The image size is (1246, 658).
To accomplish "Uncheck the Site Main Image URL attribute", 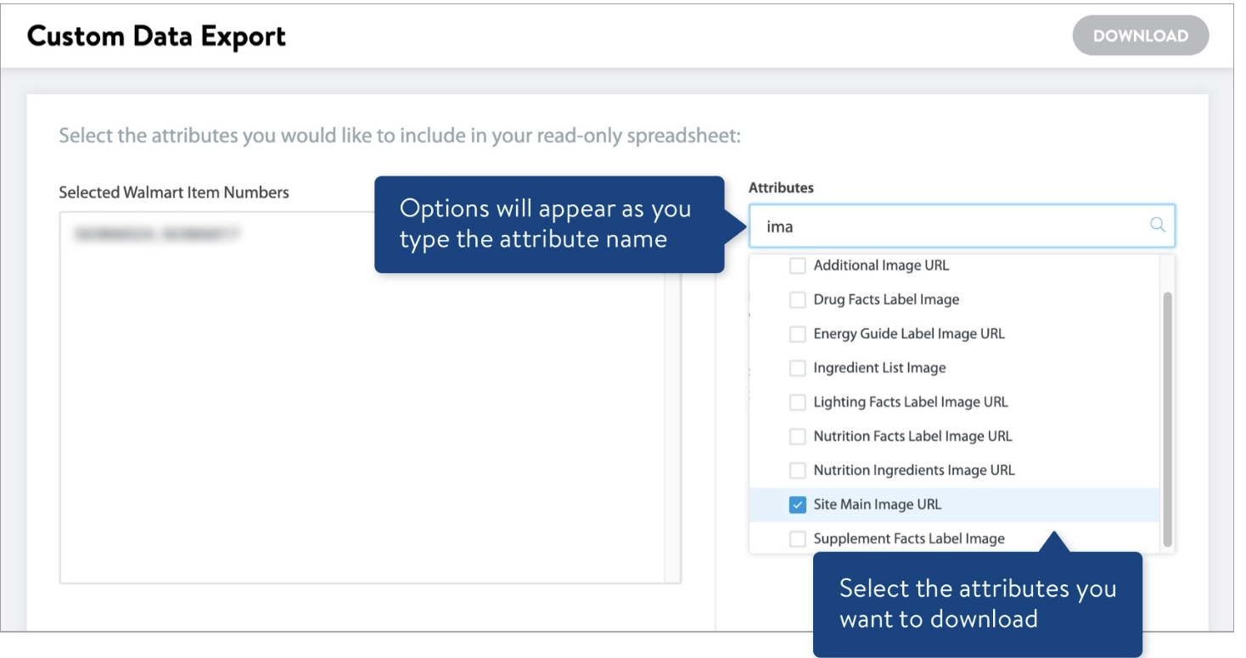I will tap(797, 503).
